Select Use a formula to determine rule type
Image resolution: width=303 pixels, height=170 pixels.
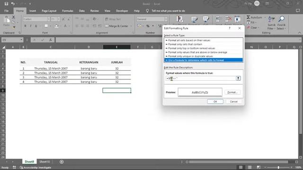pyautogui.click(x=203, y=60)
